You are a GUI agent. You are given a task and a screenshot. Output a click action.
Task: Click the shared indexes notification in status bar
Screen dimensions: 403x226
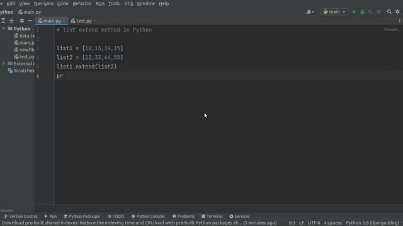(139, 223)
